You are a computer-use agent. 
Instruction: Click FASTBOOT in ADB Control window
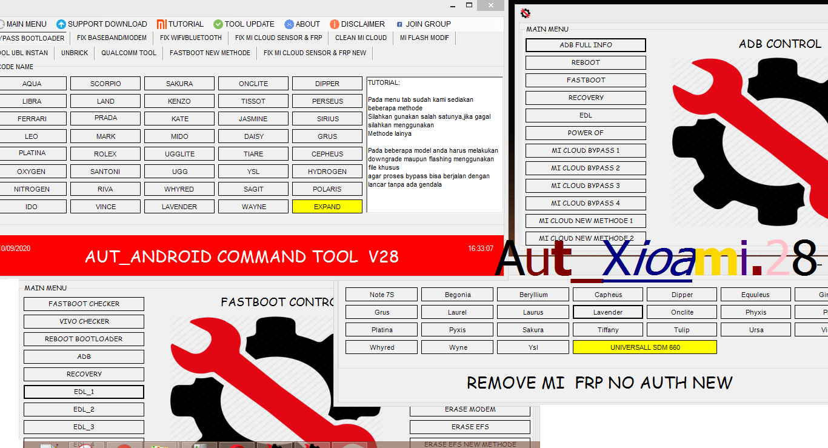point(586,80)
